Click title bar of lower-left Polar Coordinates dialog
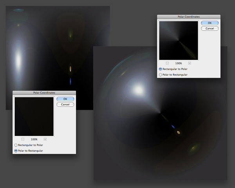 (44, 93)
